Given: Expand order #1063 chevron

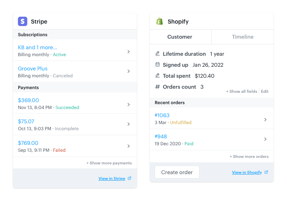Looking at the screenshot, I should 265,120.
